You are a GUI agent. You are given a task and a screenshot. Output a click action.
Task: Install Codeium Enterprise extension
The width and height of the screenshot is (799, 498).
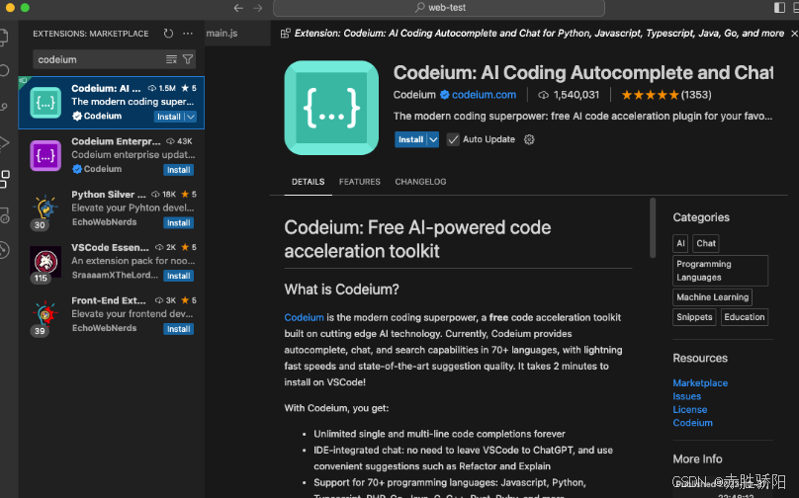point(178,170)
